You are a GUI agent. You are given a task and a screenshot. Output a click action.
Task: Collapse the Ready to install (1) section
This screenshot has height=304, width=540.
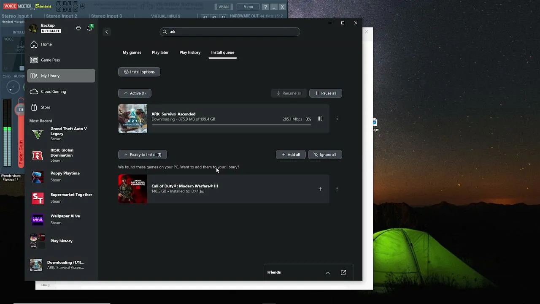click(x=143, y=155)
